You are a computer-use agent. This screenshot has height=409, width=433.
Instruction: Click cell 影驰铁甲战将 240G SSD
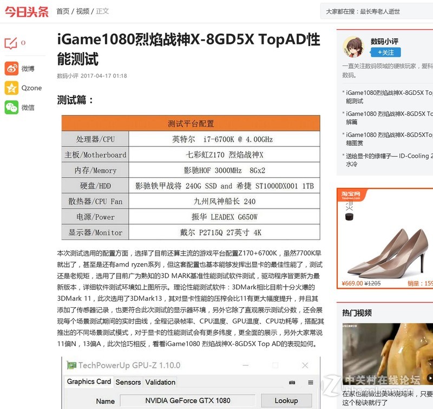click(224, 186)
